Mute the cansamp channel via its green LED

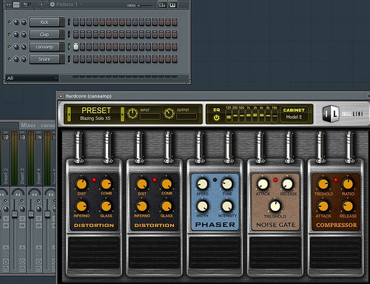(10, 47)
